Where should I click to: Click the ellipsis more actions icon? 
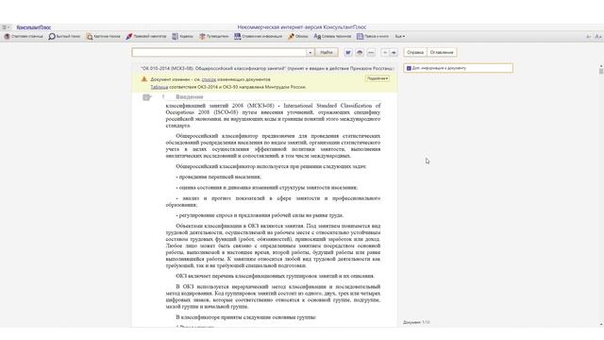point(371,53)
